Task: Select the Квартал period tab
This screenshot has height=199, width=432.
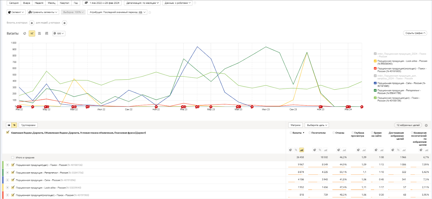Action: pyautogui.click(x=64, y=3)
